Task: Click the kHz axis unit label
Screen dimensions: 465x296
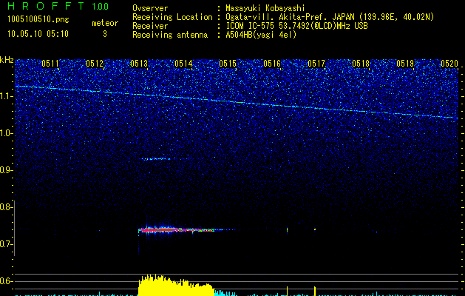Action: 7,60
